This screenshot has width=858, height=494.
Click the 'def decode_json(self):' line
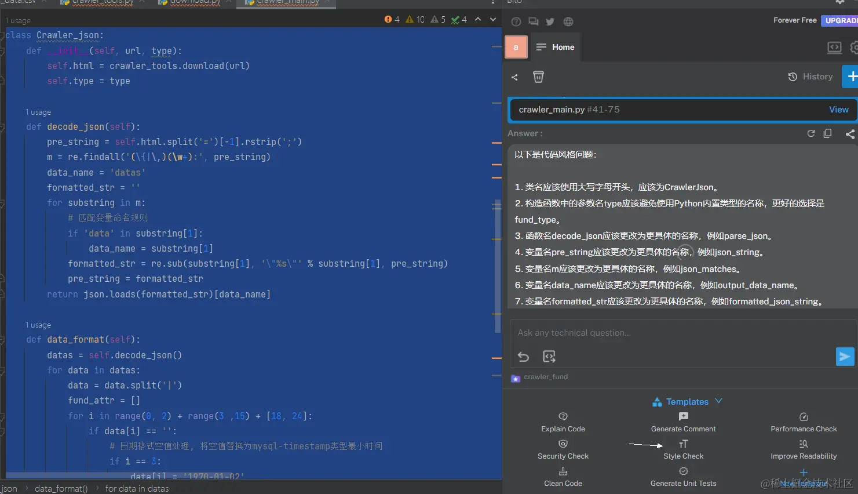click(x=83, y=127)
